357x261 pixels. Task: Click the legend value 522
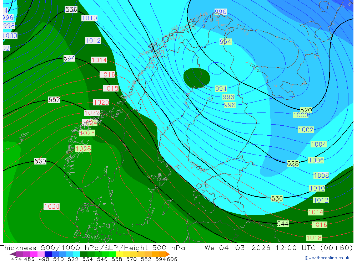click(73, 259)
